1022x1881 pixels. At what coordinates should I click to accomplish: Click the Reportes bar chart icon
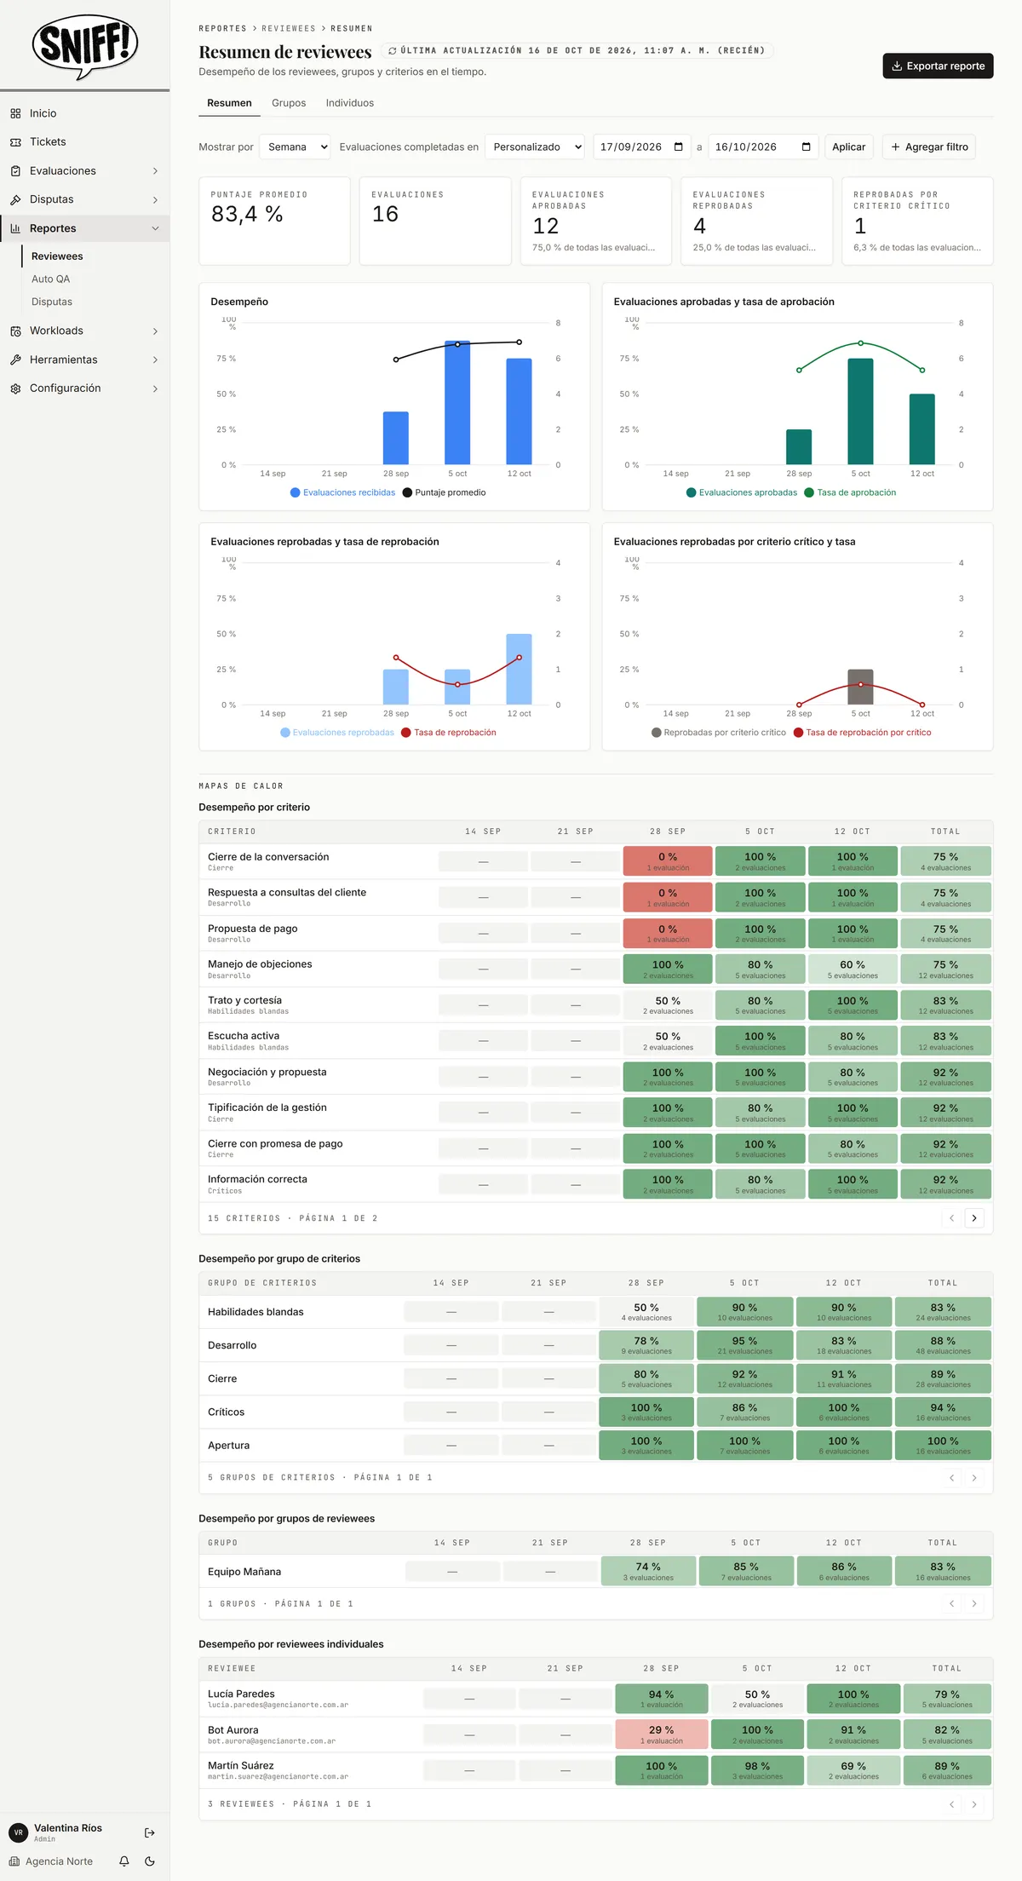15,228
